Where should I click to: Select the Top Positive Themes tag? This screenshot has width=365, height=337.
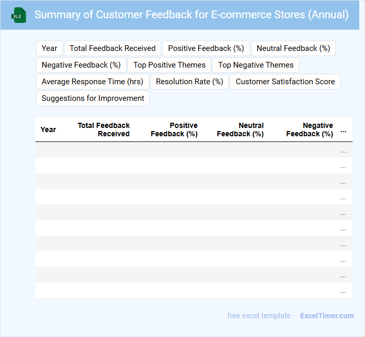click(170, 65)
